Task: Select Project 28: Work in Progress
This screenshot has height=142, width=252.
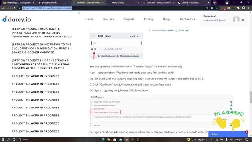Action: (x=35, y=116)
